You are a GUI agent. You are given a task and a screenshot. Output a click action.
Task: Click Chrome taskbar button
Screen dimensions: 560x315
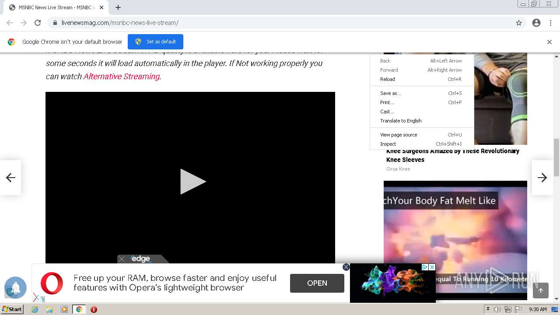(79, 309)
